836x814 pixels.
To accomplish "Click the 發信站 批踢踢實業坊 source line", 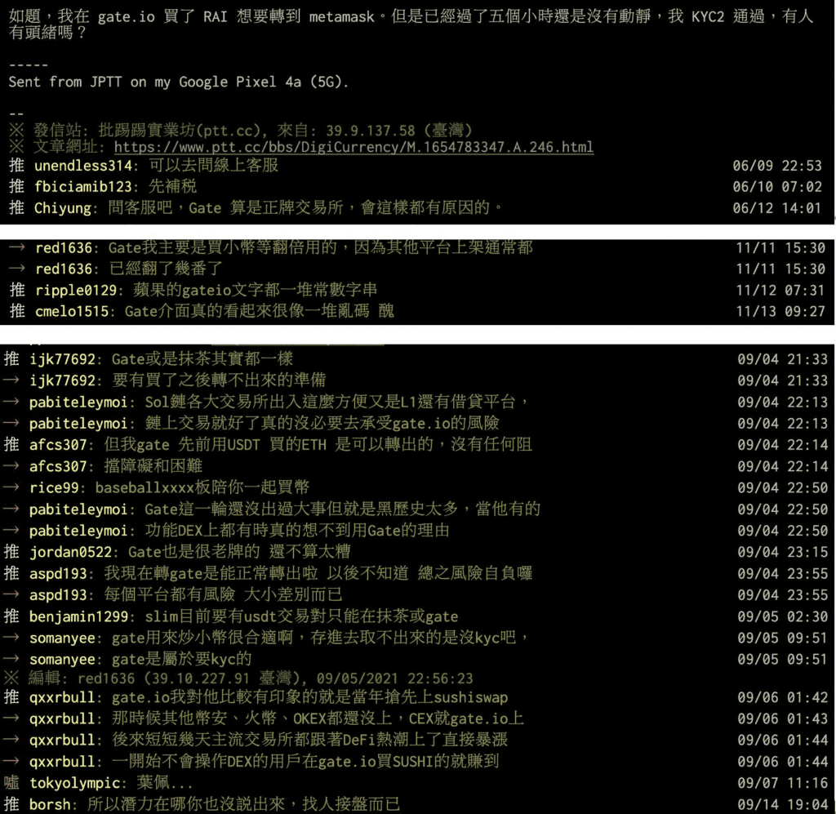I will [241, 130].
